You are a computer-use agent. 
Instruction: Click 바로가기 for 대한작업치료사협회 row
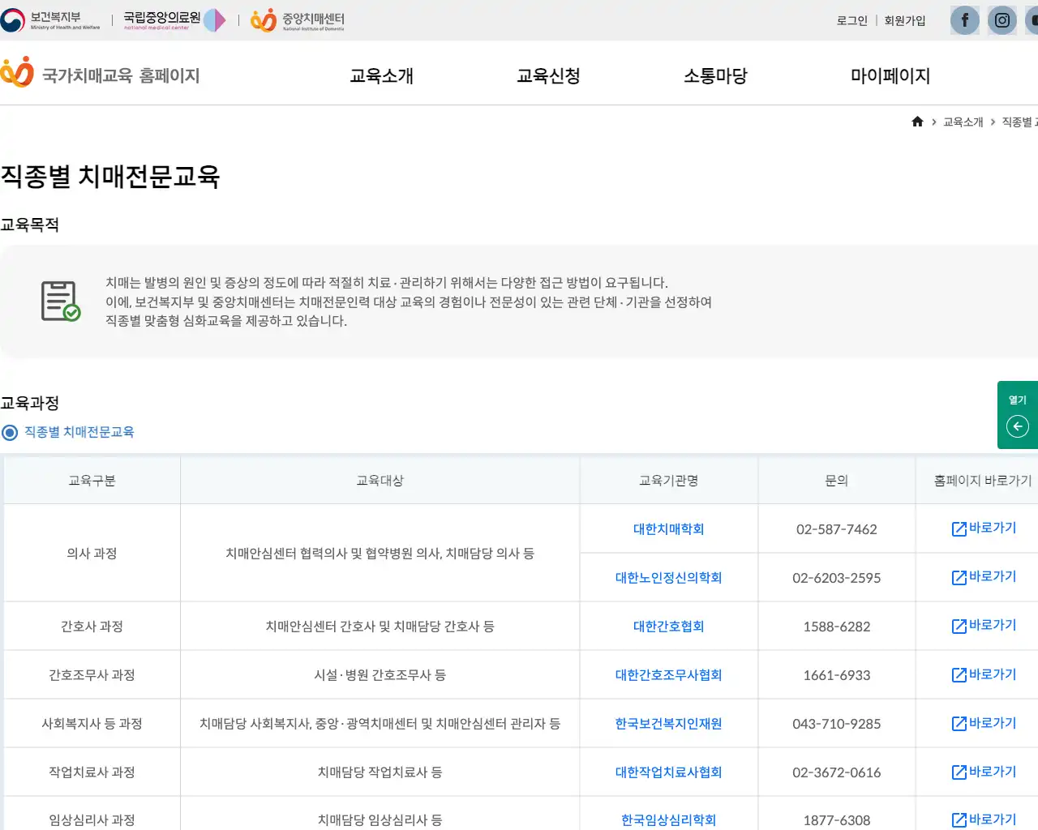click(x=984, y=772)
